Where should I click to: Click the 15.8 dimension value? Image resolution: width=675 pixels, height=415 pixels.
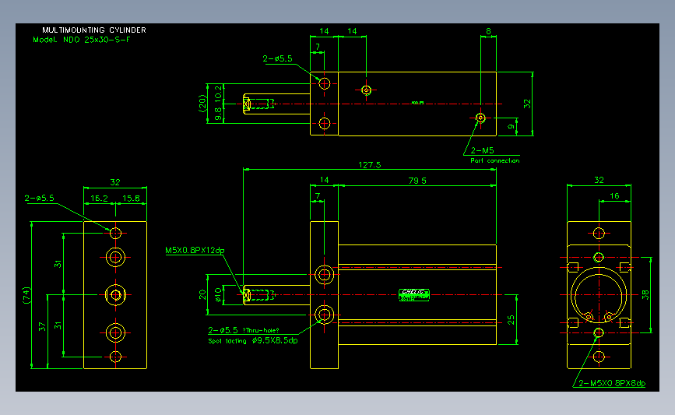(131, 198)
